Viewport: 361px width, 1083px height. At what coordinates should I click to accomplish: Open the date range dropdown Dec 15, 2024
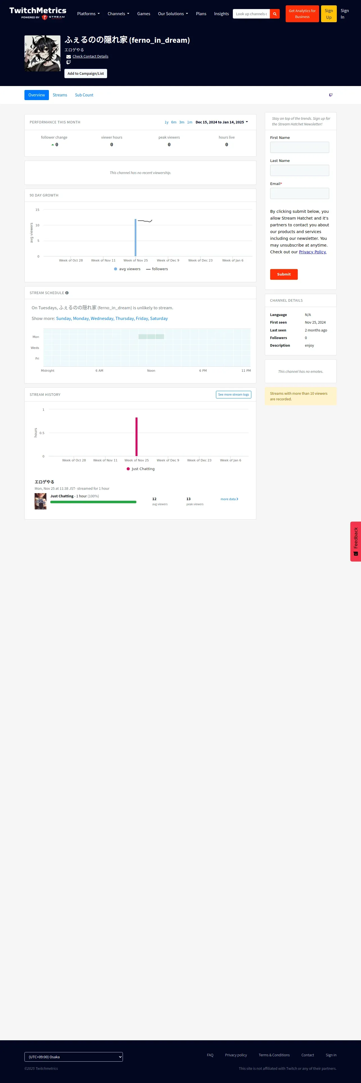[222, 122]
